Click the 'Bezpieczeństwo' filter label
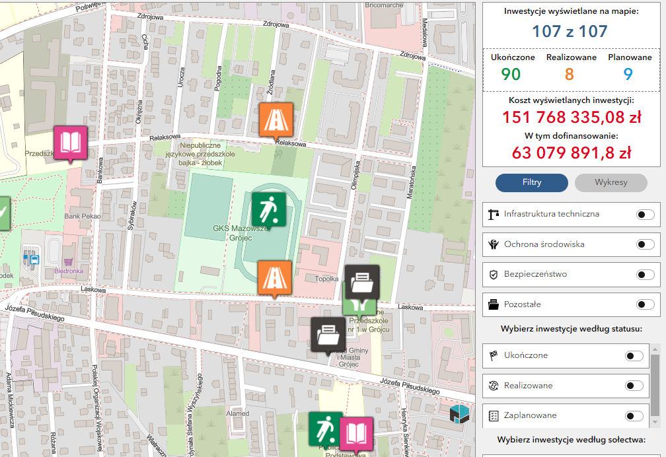The image size is (666, 457). (535, 274)
